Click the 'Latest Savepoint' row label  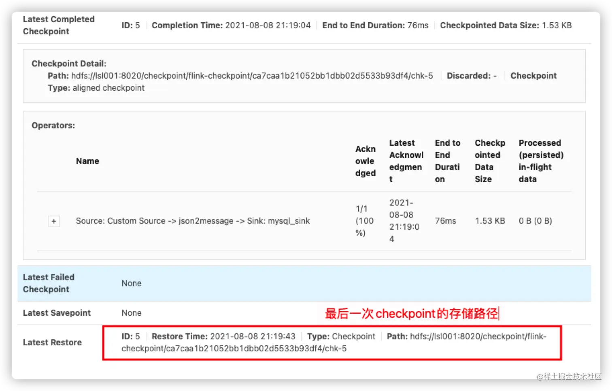coord(57,313)
